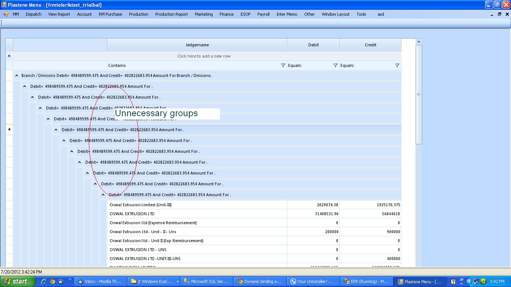Viewport: 511px width, 287px height.
Task: Open the RM Purchase menu
Action: [x=110, y=14]
